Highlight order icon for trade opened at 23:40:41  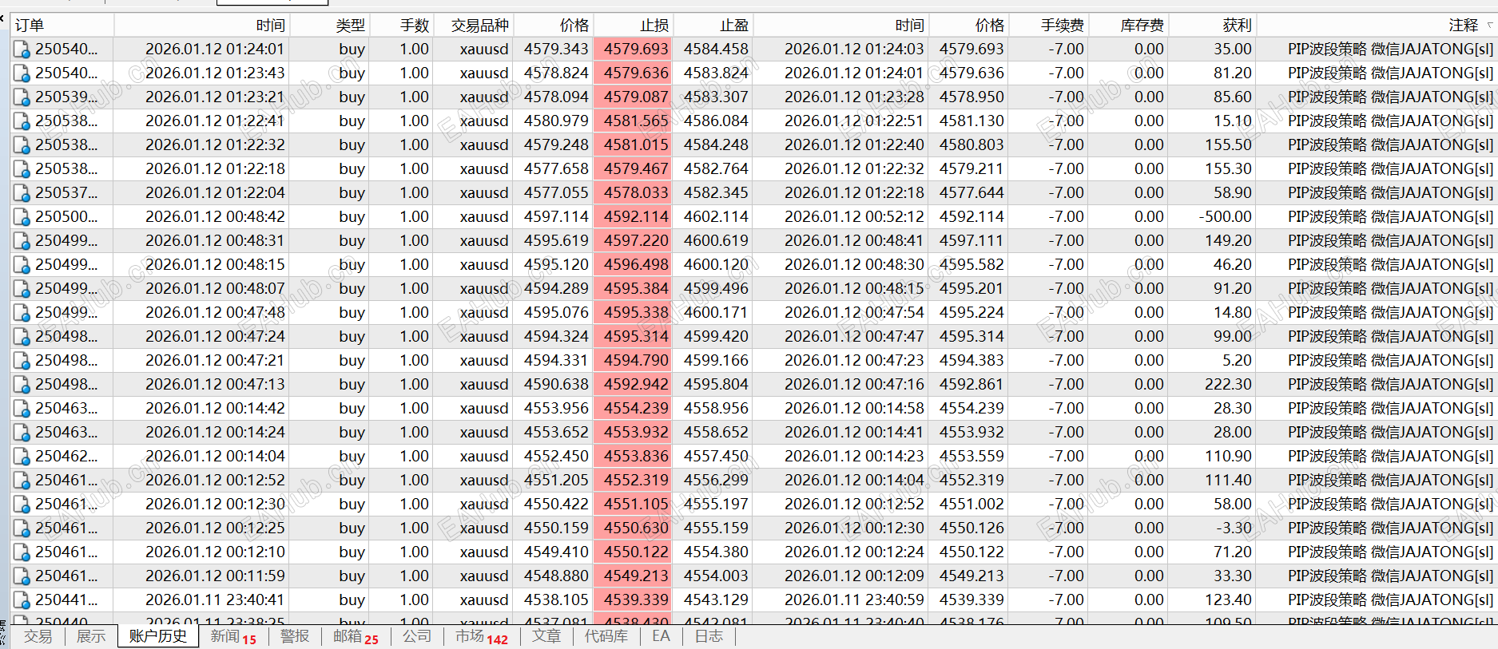pos(22,600)
